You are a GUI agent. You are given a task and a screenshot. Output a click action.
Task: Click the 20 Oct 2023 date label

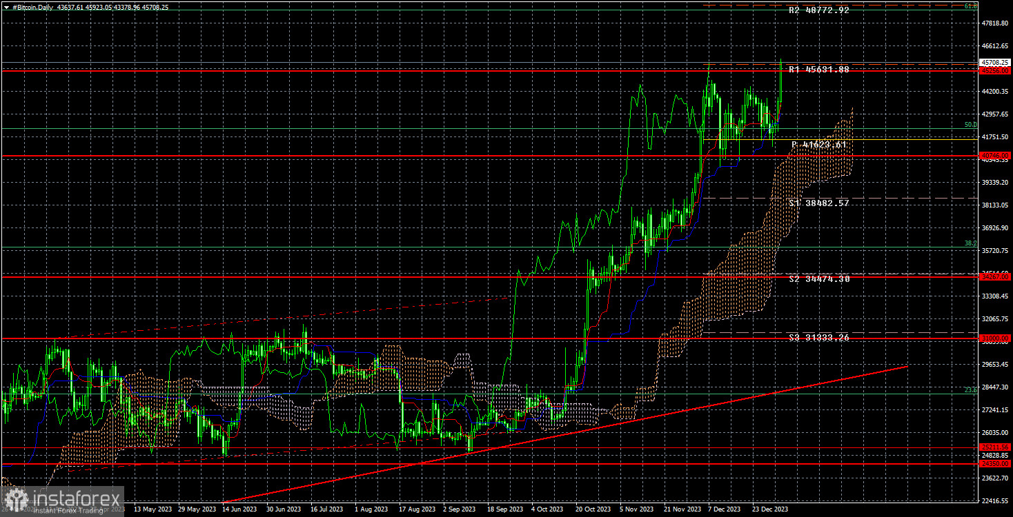pyautogui.click(x=593, y=509)
